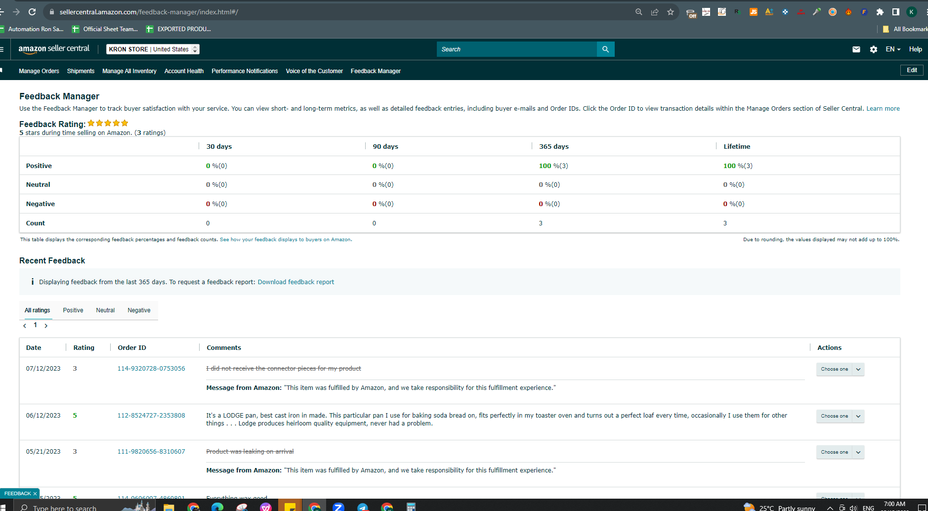Viewport: 928px width, 511px height.
Task: Open Zalo from the taskbar
Action: (x=338, y=507)
